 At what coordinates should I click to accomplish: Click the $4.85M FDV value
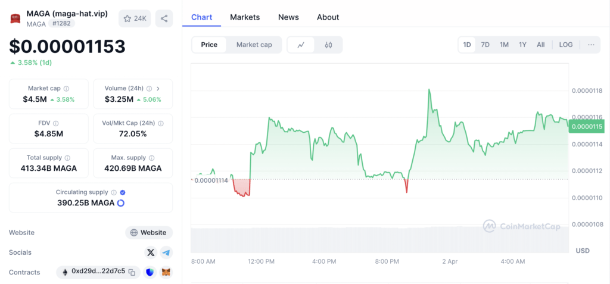49,134
